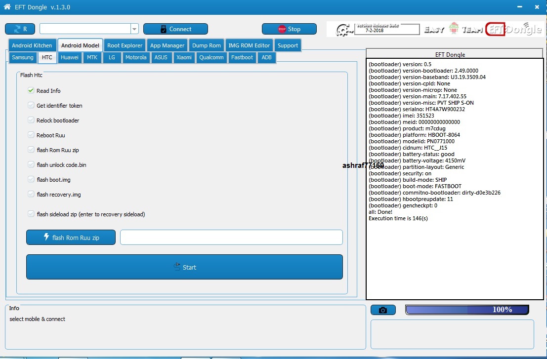Open the Dump Rom tab
Screen dimensions: 547x359
(207, 45)
